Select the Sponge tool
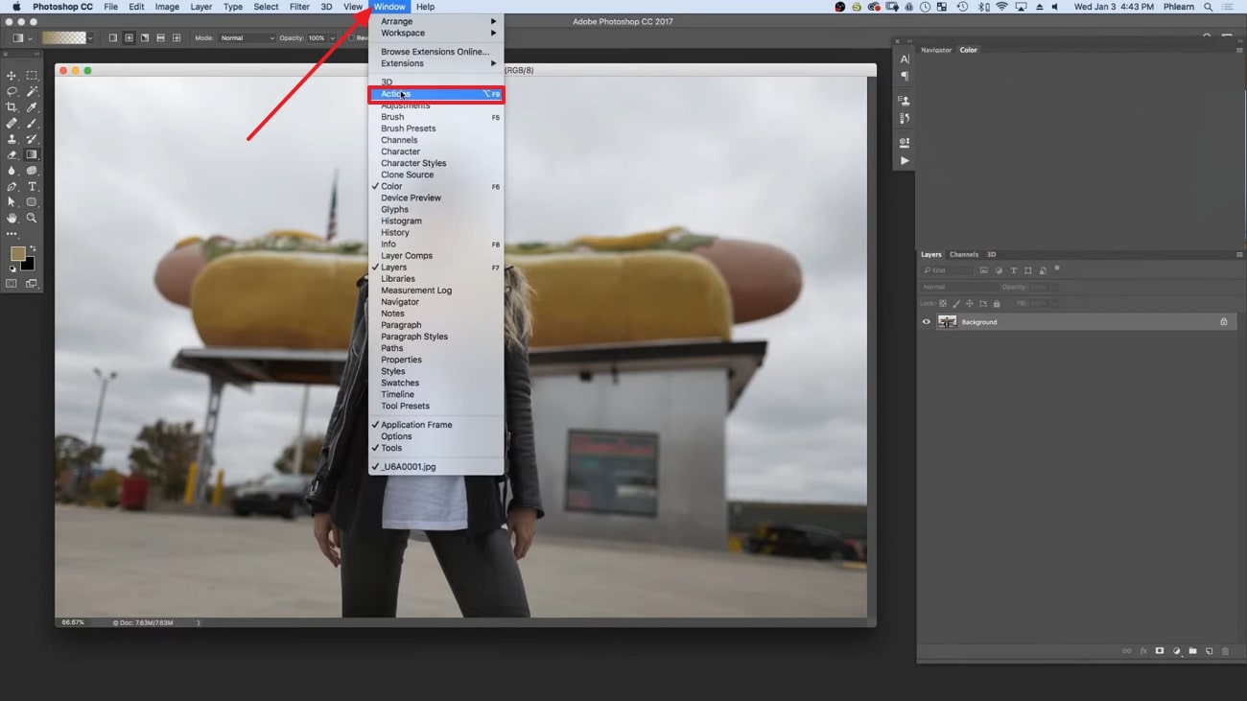The height and width of the screenshot is (701, 1247). (32, 171)
